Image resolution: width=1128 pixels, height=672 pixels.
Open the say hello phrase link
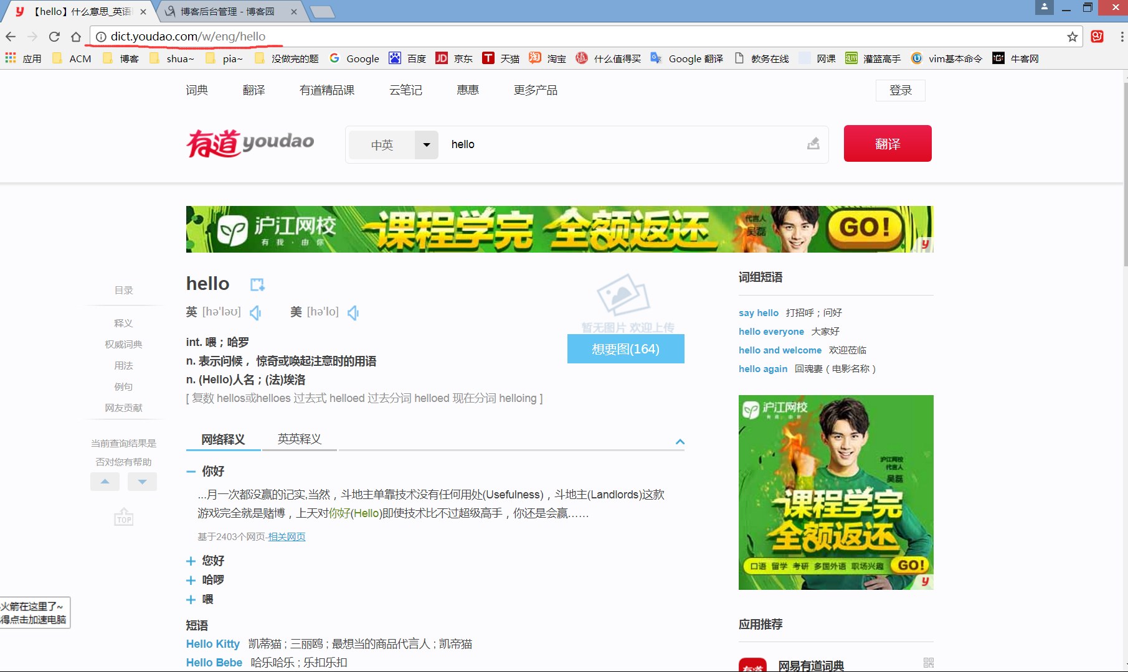(759, 313)
